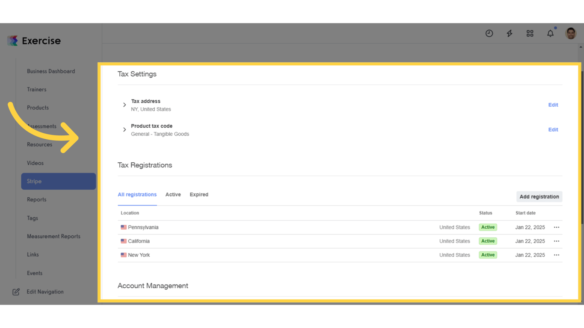Open the recent activity clock icon

click(x=489, y=33)
